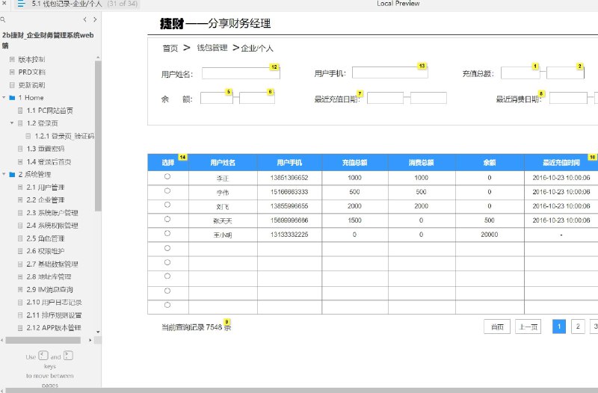Image resolution: width=598 pixels, height=393 pixels.
Task: Open 2.4 系统权限管理 page
Action: [x=52, y=226]
